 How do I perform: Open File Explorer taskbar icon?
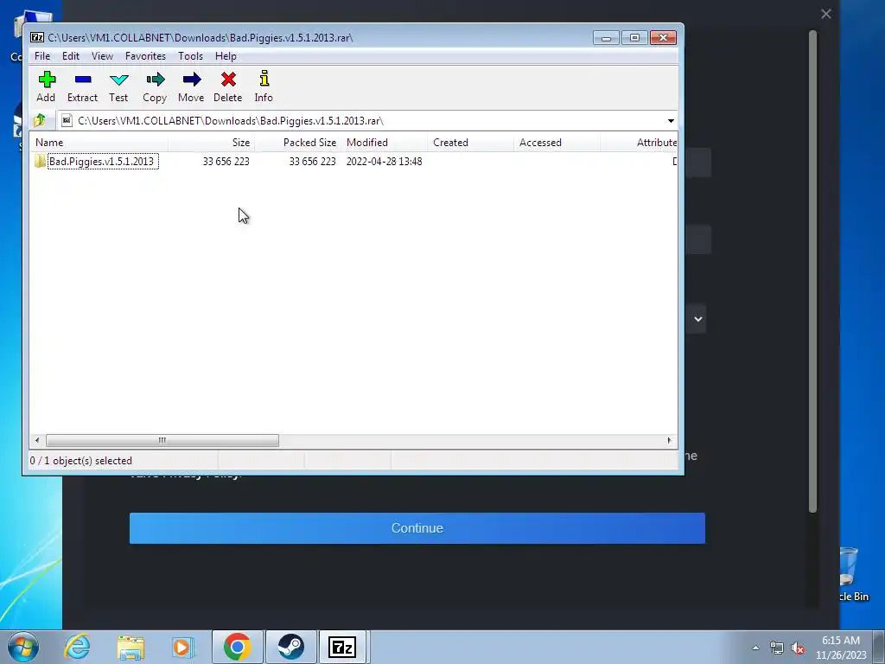click(x=131, y=648)
